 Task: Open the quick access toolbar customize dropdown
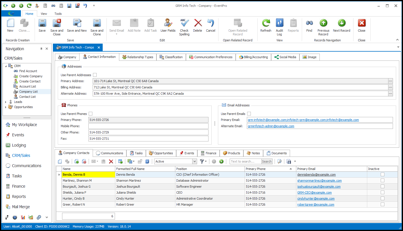coord(94,5)
